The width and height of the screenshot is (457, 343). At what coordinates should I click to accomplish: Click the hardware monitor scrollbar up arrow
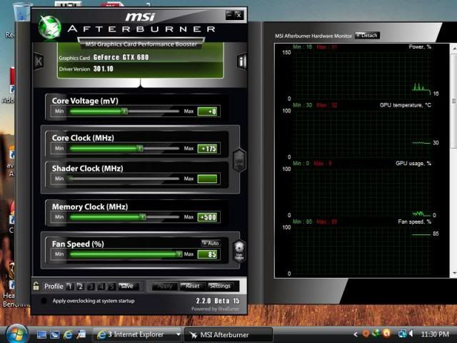454,49
